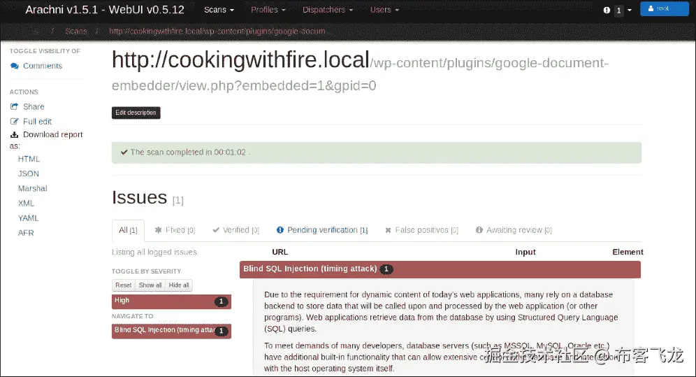Image resolution: width=696 pixels, height=377 pixels.
Task: Click the issue count badge on red header
Action: pyautogui.click(x=386, y=269)
